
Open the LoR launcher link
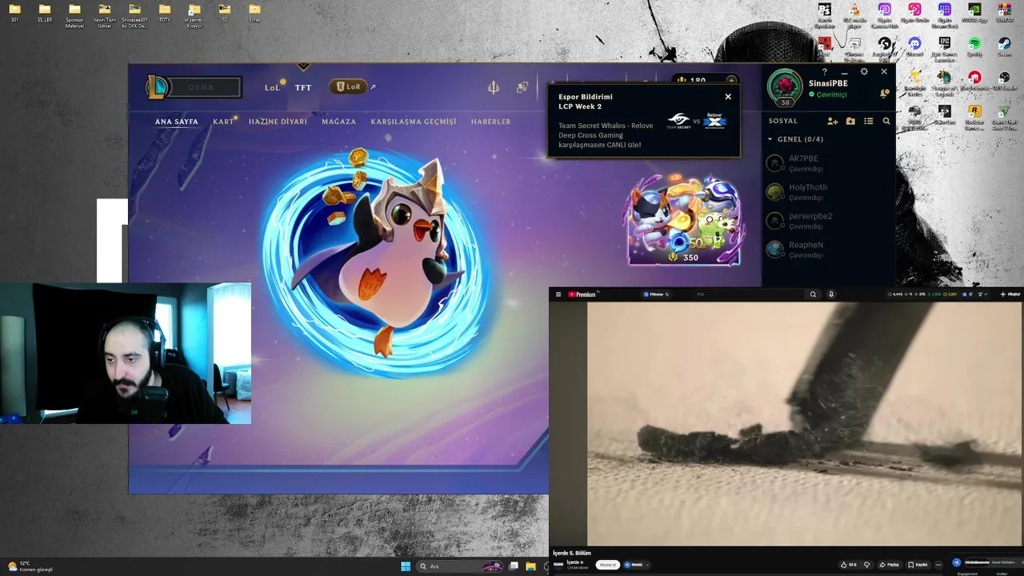coord(349,86)
